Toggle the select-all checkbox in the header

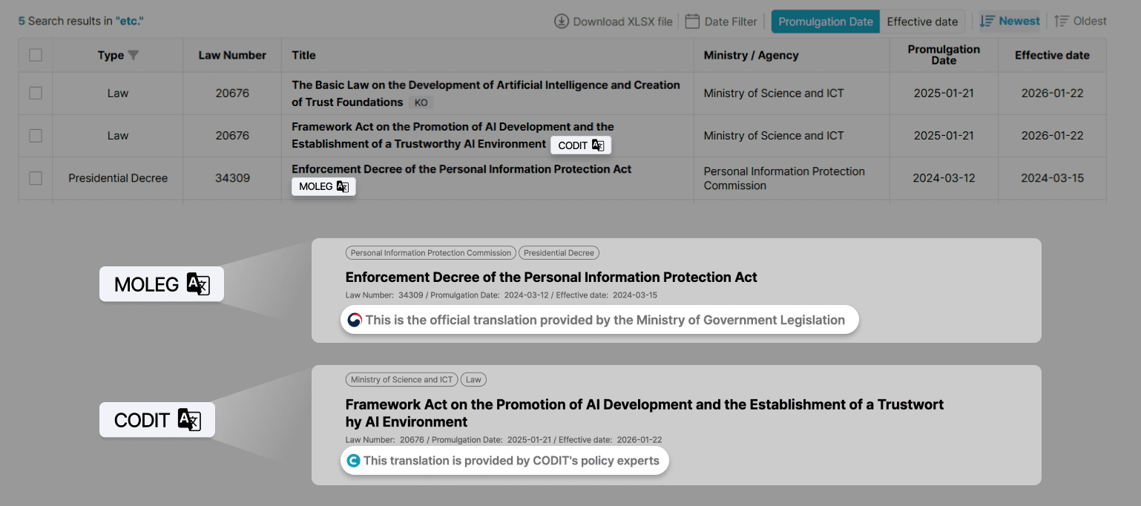[x=36, y=55]
